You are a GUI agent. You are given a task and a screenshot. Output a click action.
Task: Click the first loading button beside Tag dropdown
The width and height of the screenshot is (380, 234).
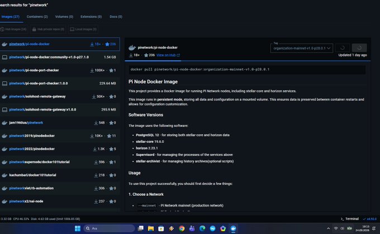(343, 47)
